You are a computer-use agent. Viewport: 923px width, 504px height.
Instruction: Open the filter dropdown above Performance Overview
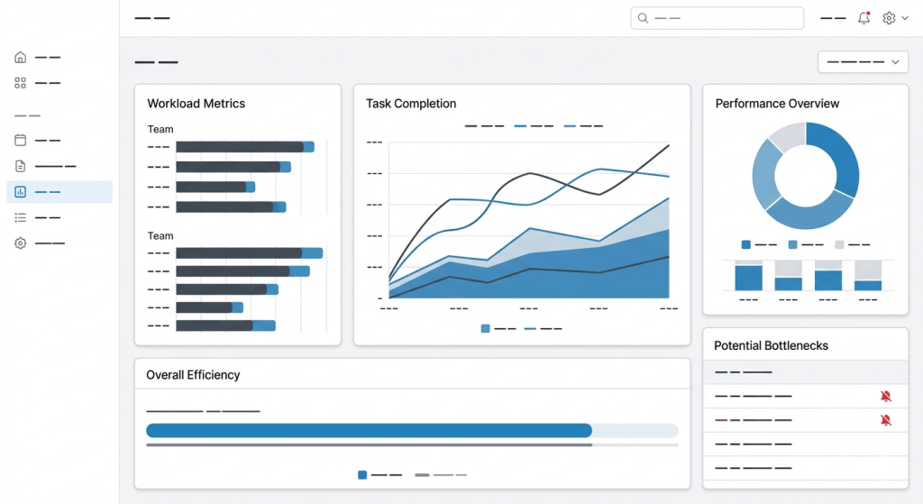pyautogui.click(x=863, y=62)
